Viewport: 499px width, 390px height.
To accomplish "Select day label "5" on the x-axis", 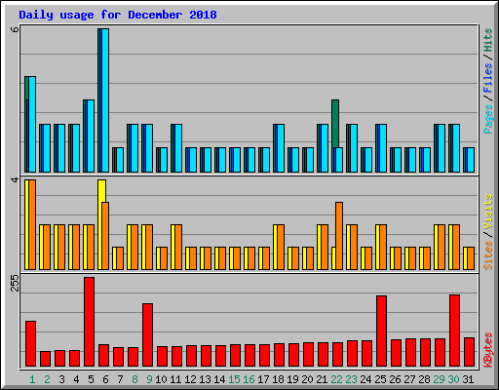I will (x=91, y=379).
